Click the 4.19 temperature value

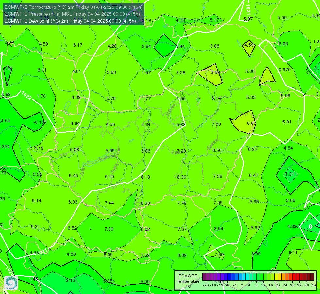point(39,148)
